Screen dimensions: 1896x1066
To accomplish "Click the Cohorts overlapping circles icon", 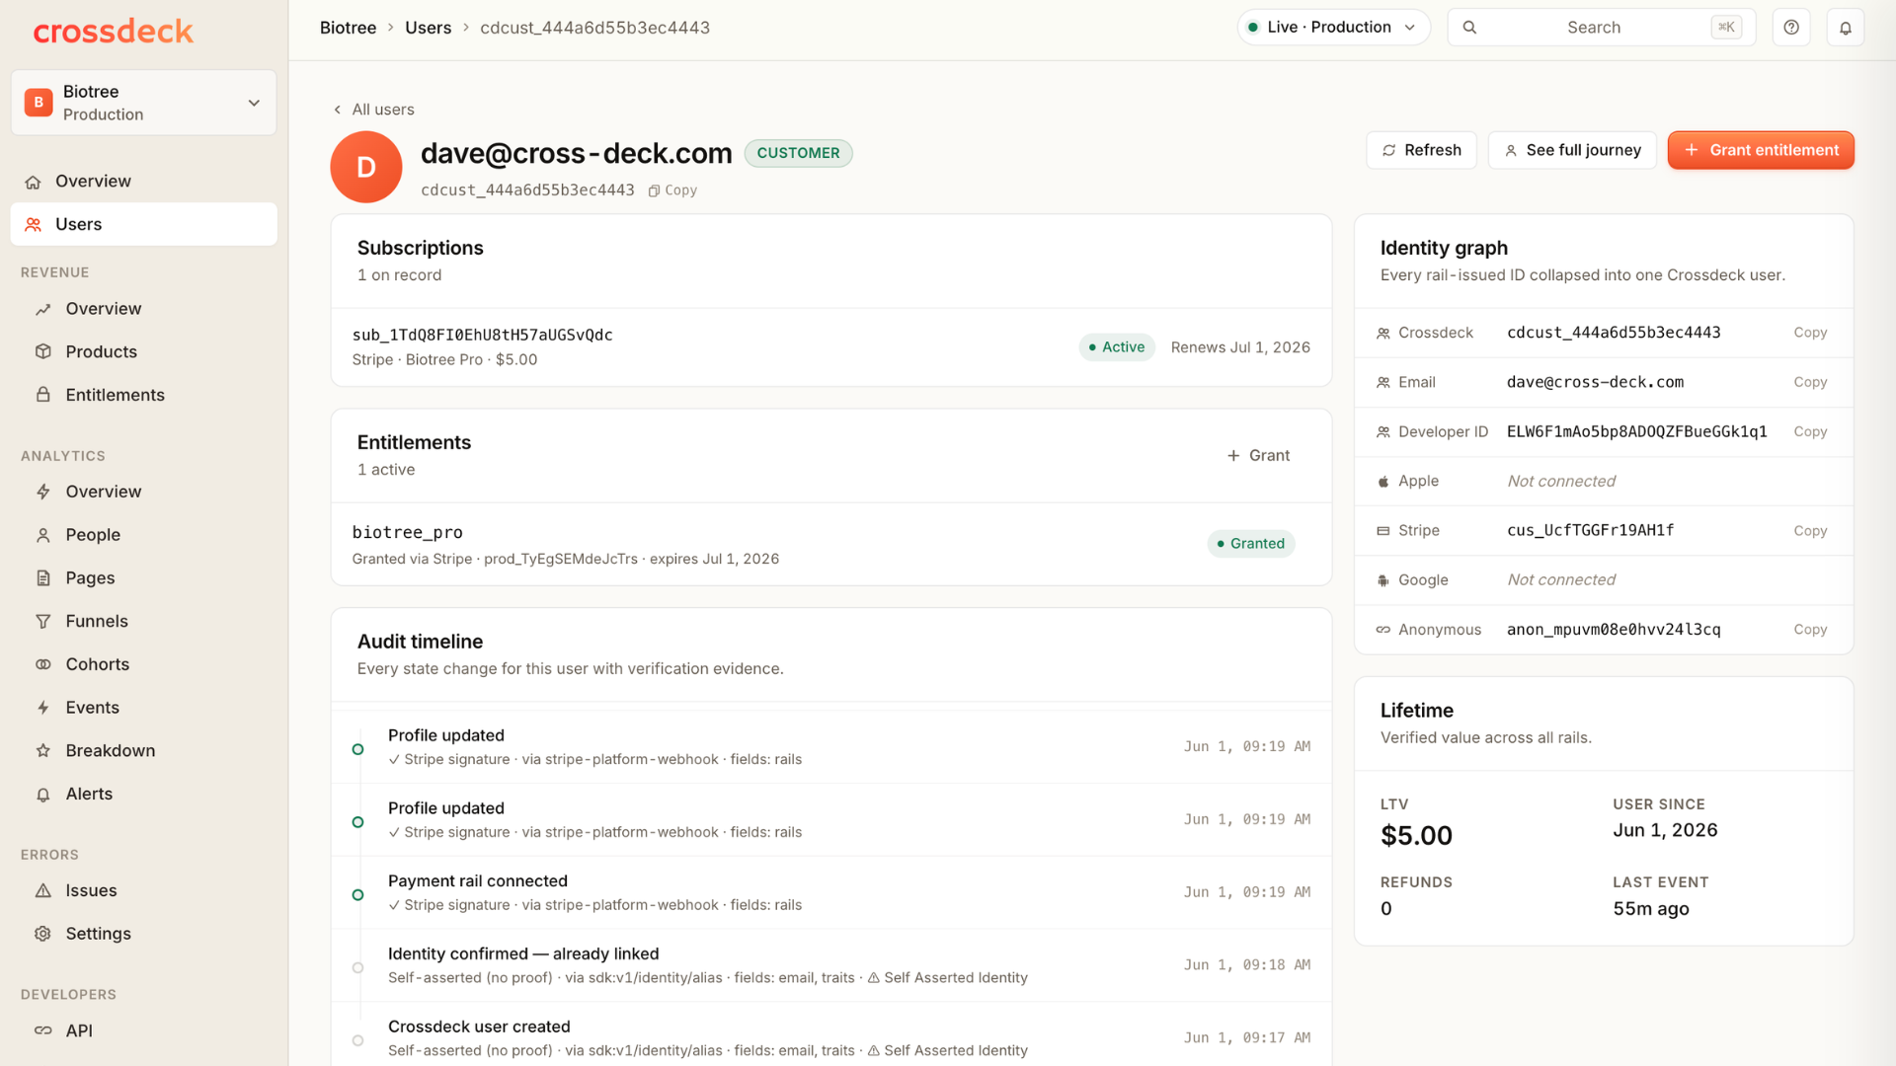I will 43,664.
